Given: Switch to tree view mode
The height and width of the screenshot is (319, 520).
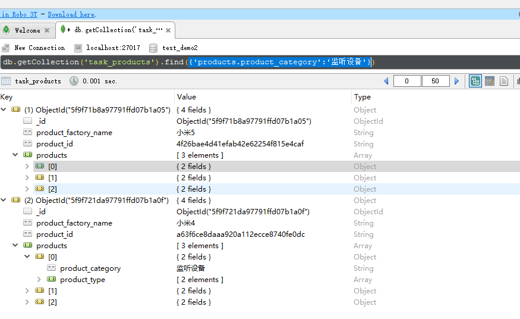Looking at the screenshot, I should 475,81.
